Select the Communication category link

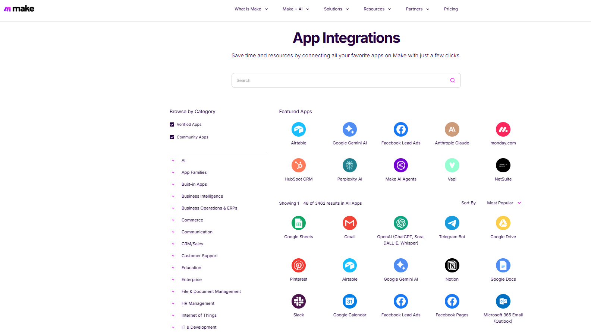tap(197, 232)
